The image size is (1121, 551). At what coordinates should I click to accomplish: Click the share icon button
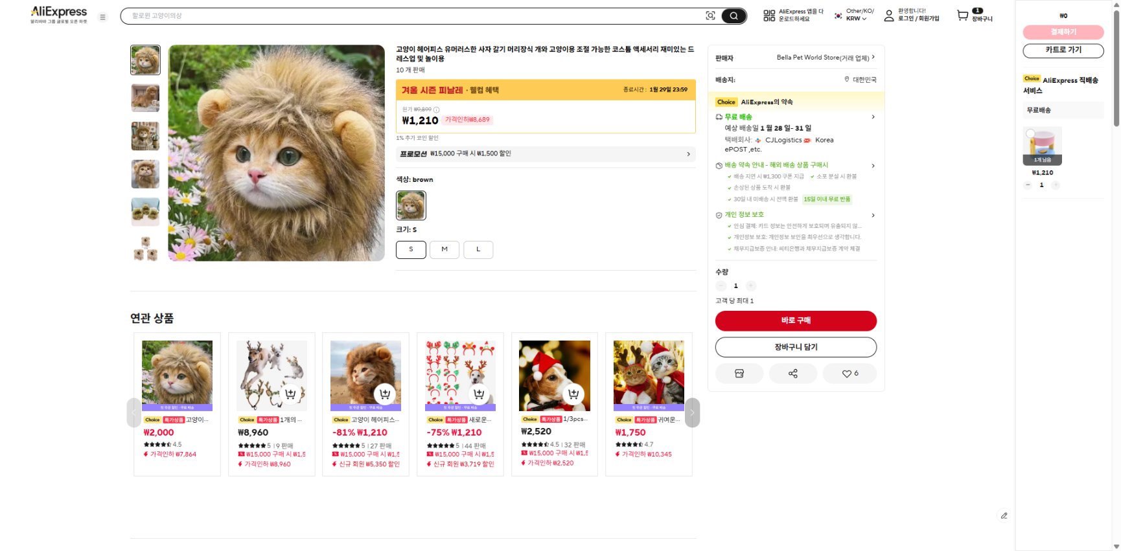792,374
